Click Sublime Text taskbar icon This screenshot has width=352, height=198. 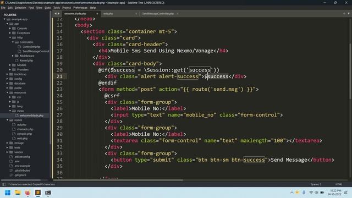coord(38,193)
